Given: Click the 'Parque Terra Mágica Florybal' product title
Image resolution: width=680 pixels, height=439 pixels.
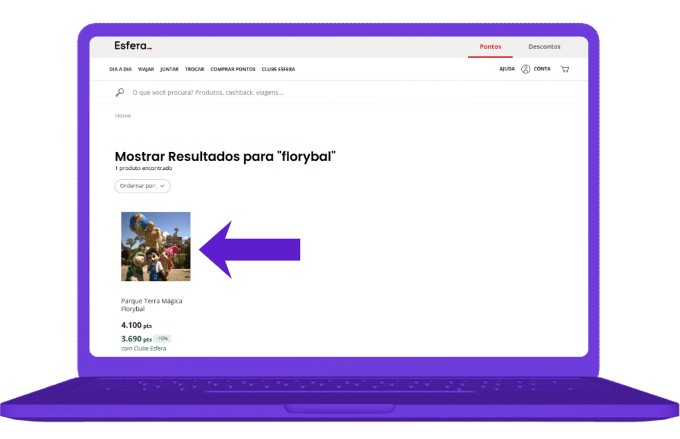Looking at the screenshot, I should (151, 305).
